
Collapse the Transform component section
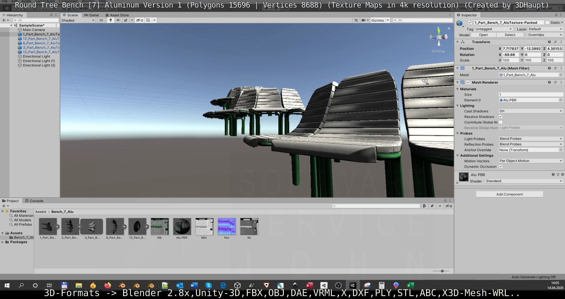[x=457, y=42]
